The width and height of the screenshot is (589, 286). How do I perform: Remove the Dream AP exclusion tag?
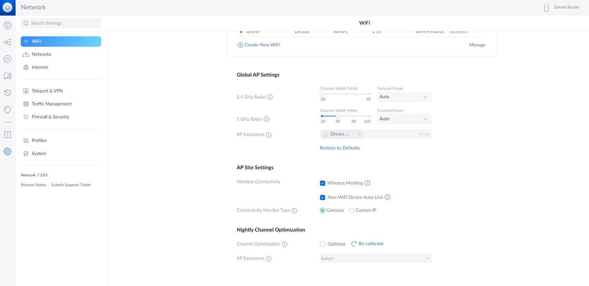[x=359, y=134]
